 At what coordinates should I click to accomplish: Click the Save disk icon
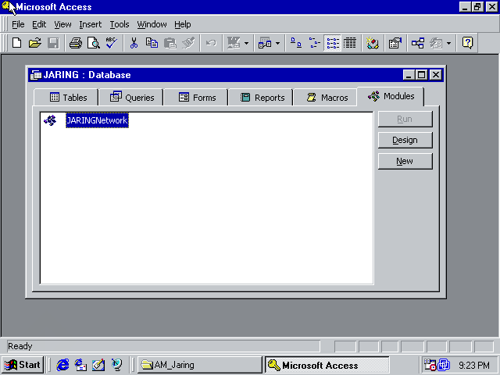click(53, 43)
